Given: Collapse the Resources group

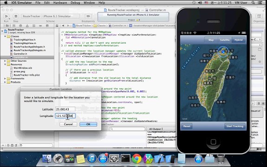Looking at the screenshot, I should point(5,64).
